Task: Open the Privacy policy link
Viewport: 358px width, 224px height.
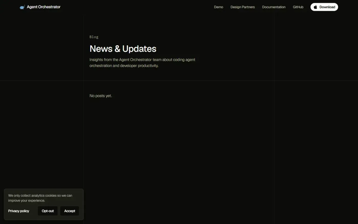Action: coord(19,211)
